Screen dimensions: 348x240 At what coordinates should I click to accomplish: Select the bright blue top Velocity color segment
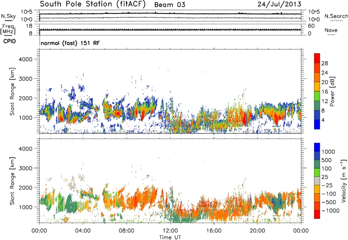click(x=317, y=147)
